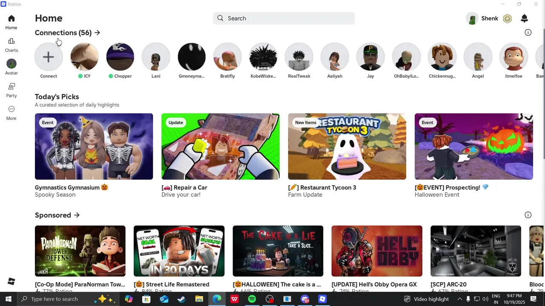Image resolution: width=545 pixels, height=306 pixels.
Task: Open RealTweak's connection avatar
Action: click(x=299, y=57)
